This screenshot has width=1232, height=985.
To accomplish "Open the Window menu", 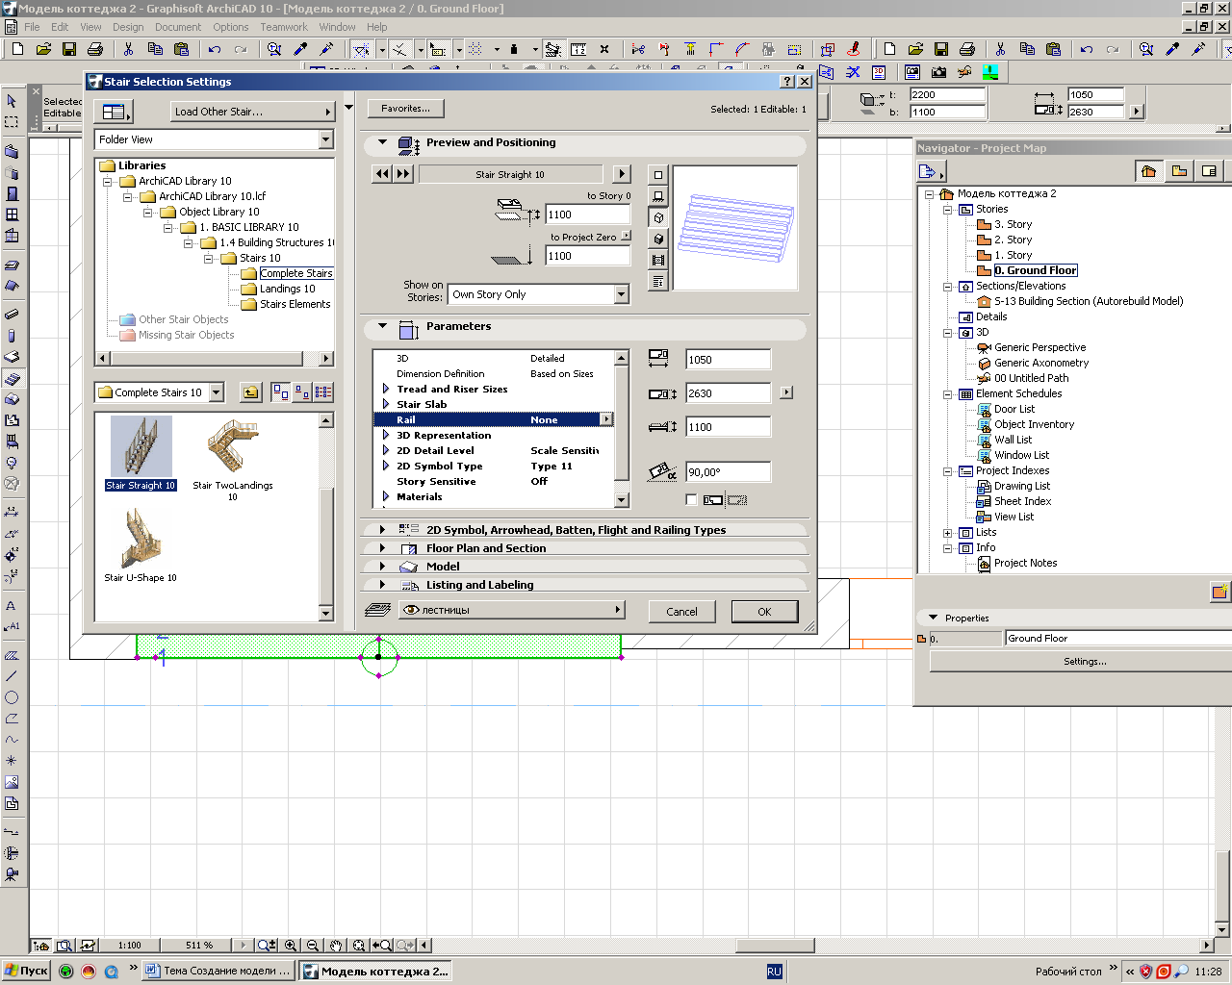I will [x=337, y=27].
